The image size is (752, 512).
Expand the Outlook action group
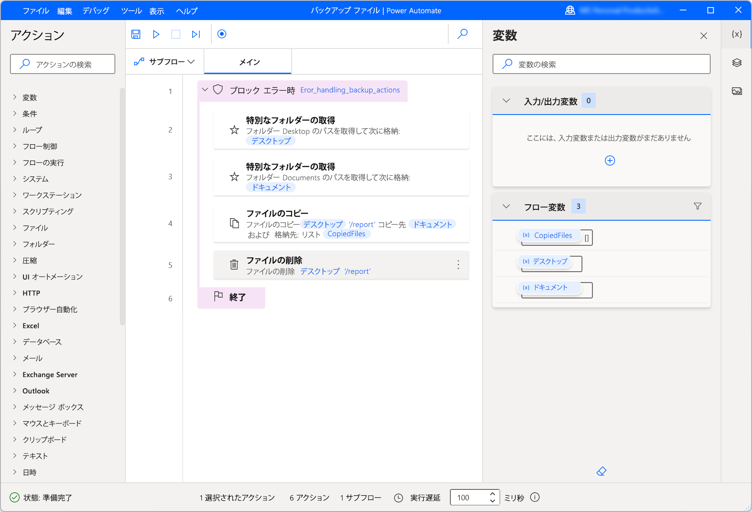(x=15, y=391)
